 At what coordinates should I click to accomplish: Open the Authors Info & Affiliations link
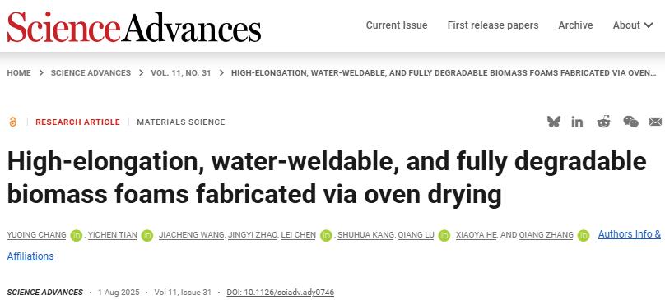pos(334,245)
